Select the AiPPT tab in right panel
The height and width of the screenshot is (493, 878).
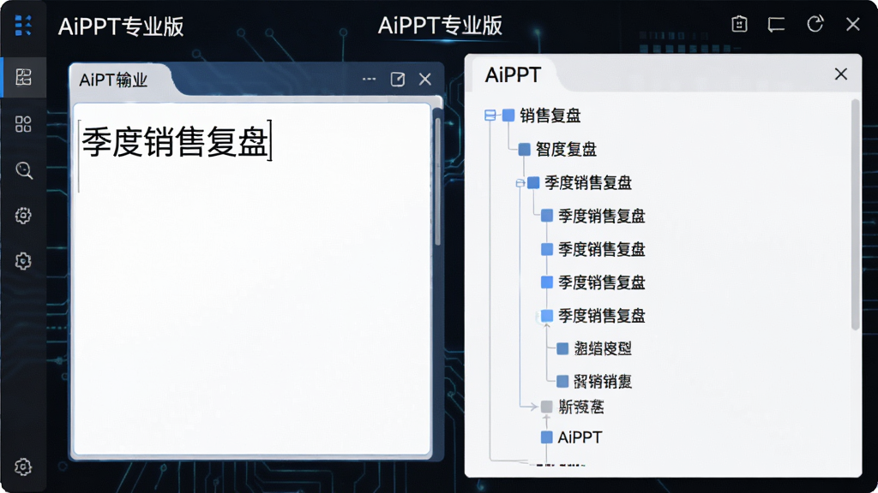tap(513, 75)
